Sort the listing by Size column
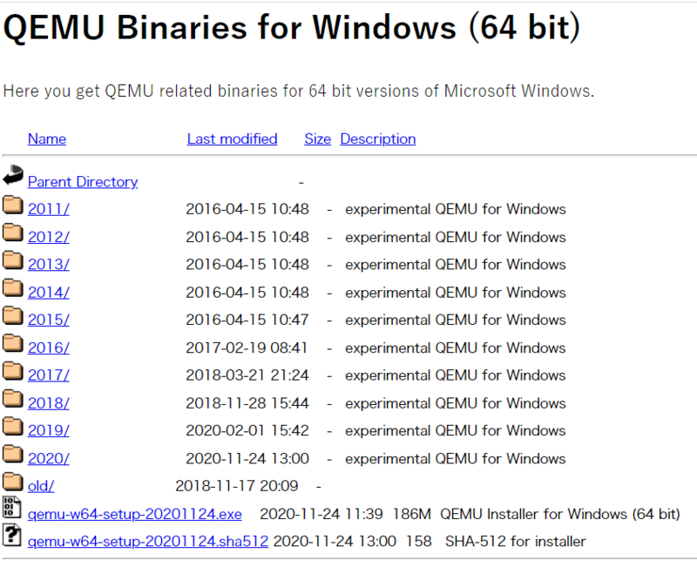The width and height of the screenshot is (697, 567). [x=317, y=139]
